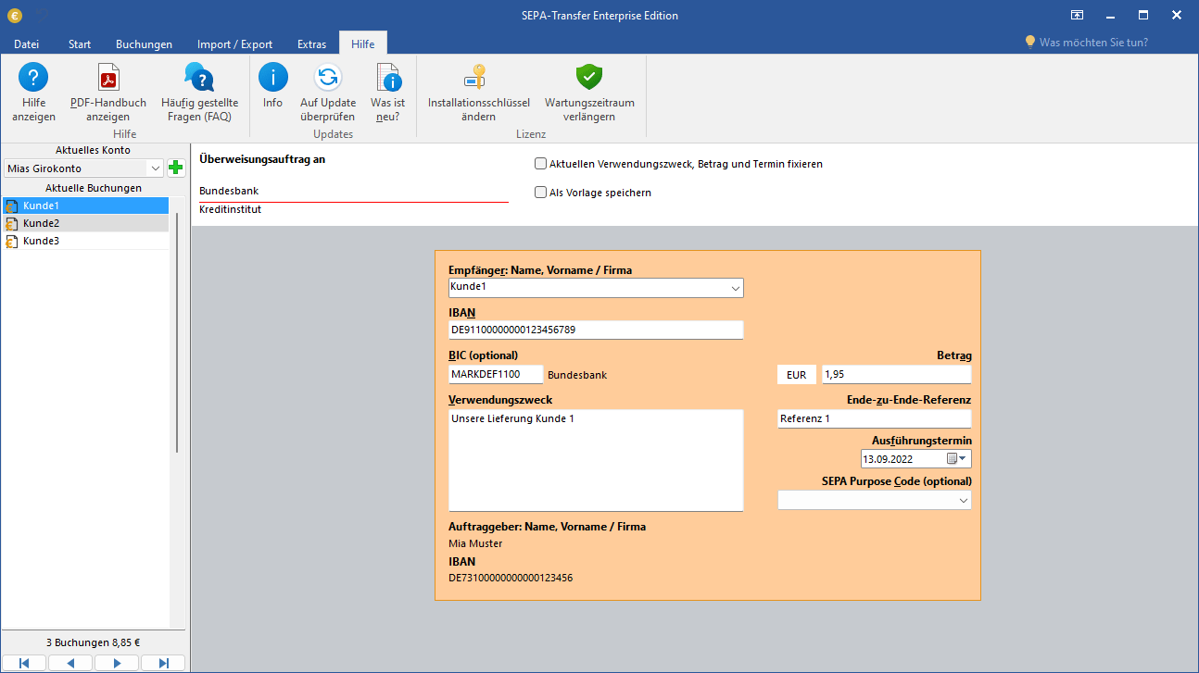Select Kunde3 in the bookings list
This screenshot has width=1199, height=673.
(x=42, y=241)
